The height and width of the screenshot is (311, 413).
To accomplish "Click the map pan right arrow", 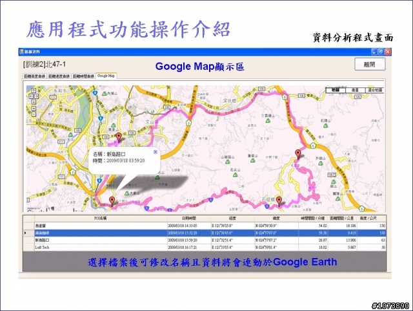I will coord(37,96).
